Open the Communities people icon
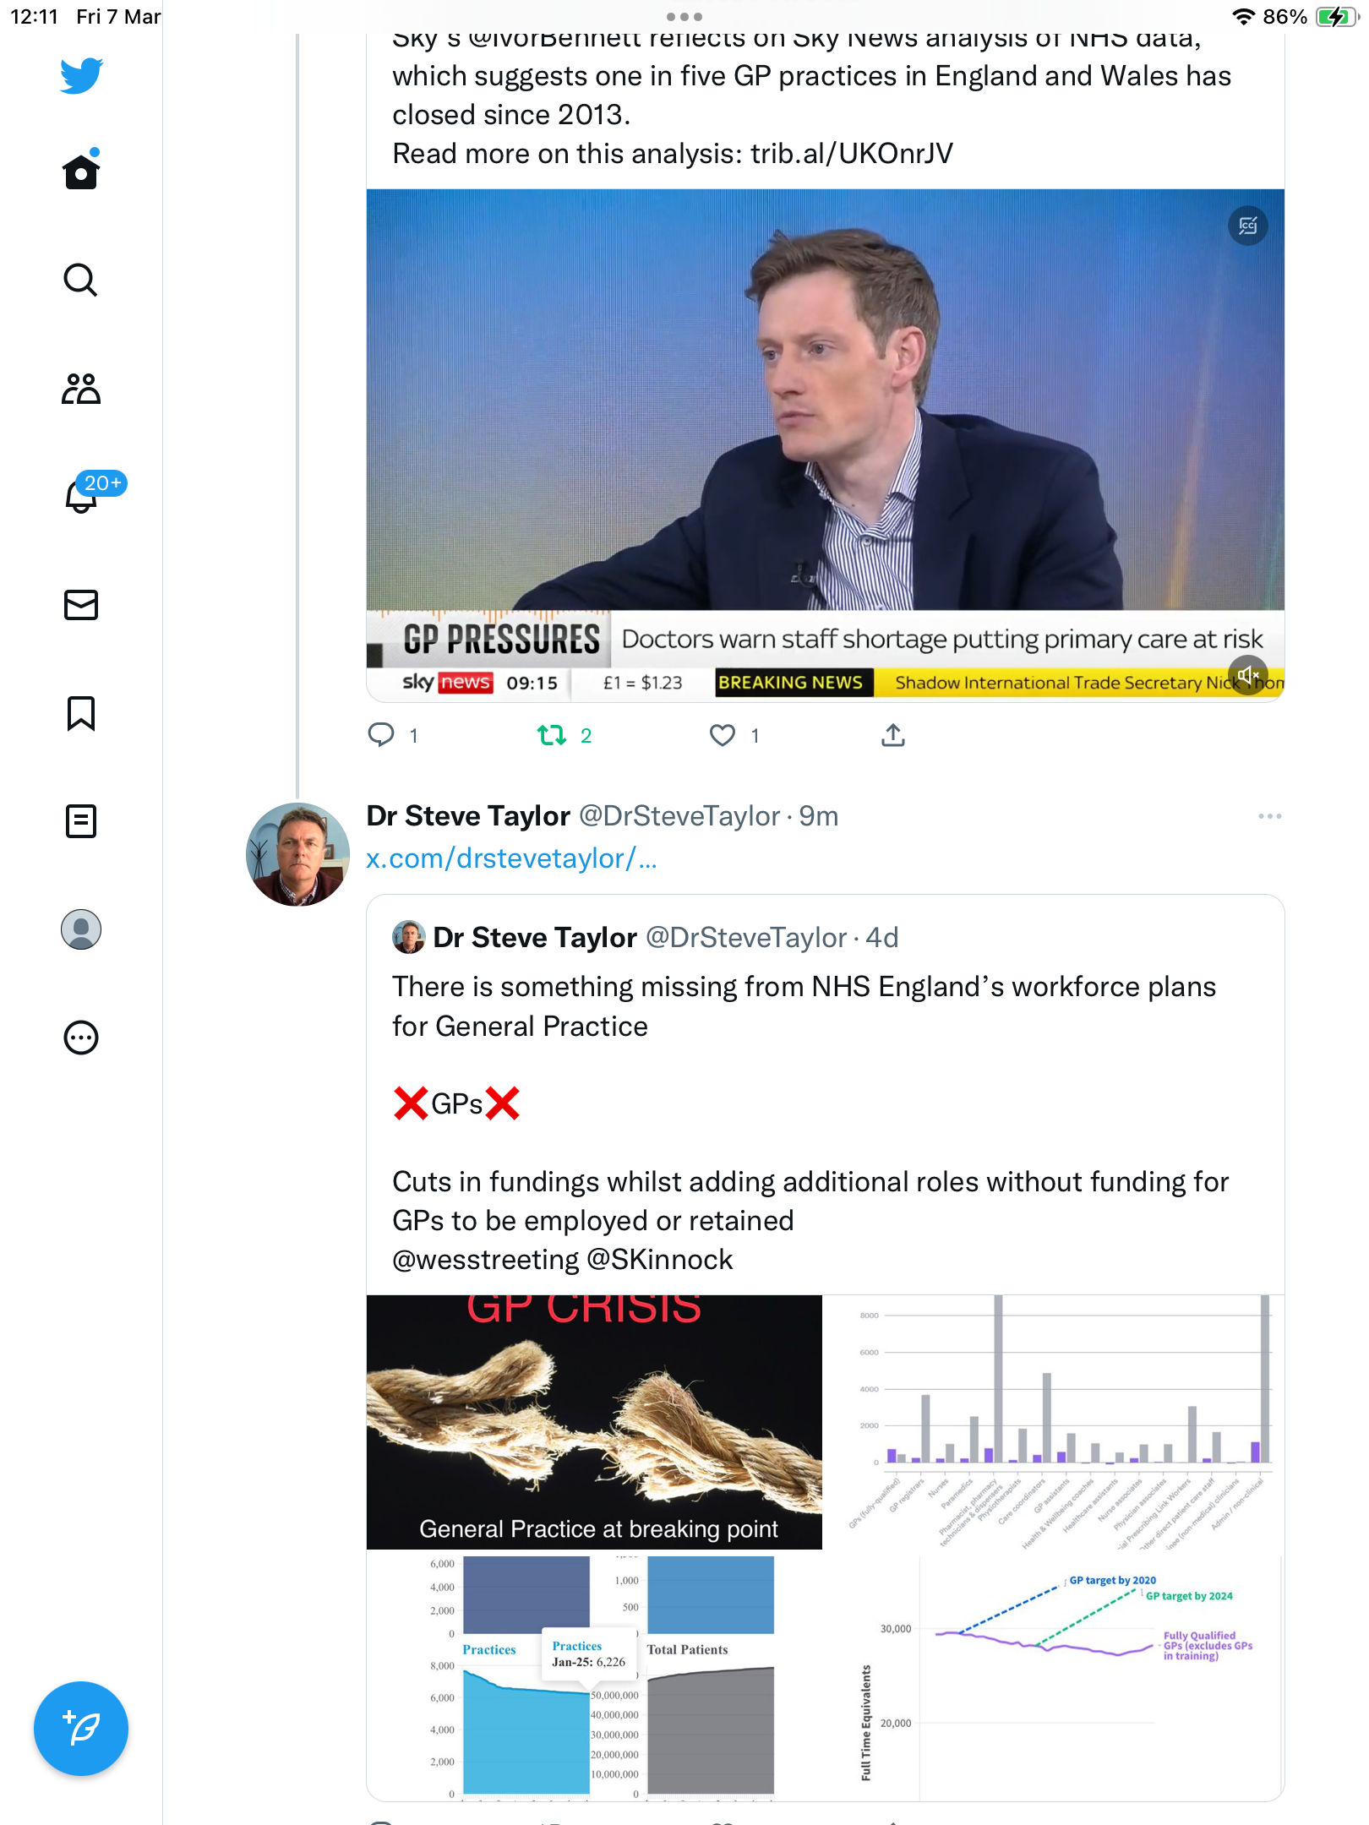 (x=81, y=389)
